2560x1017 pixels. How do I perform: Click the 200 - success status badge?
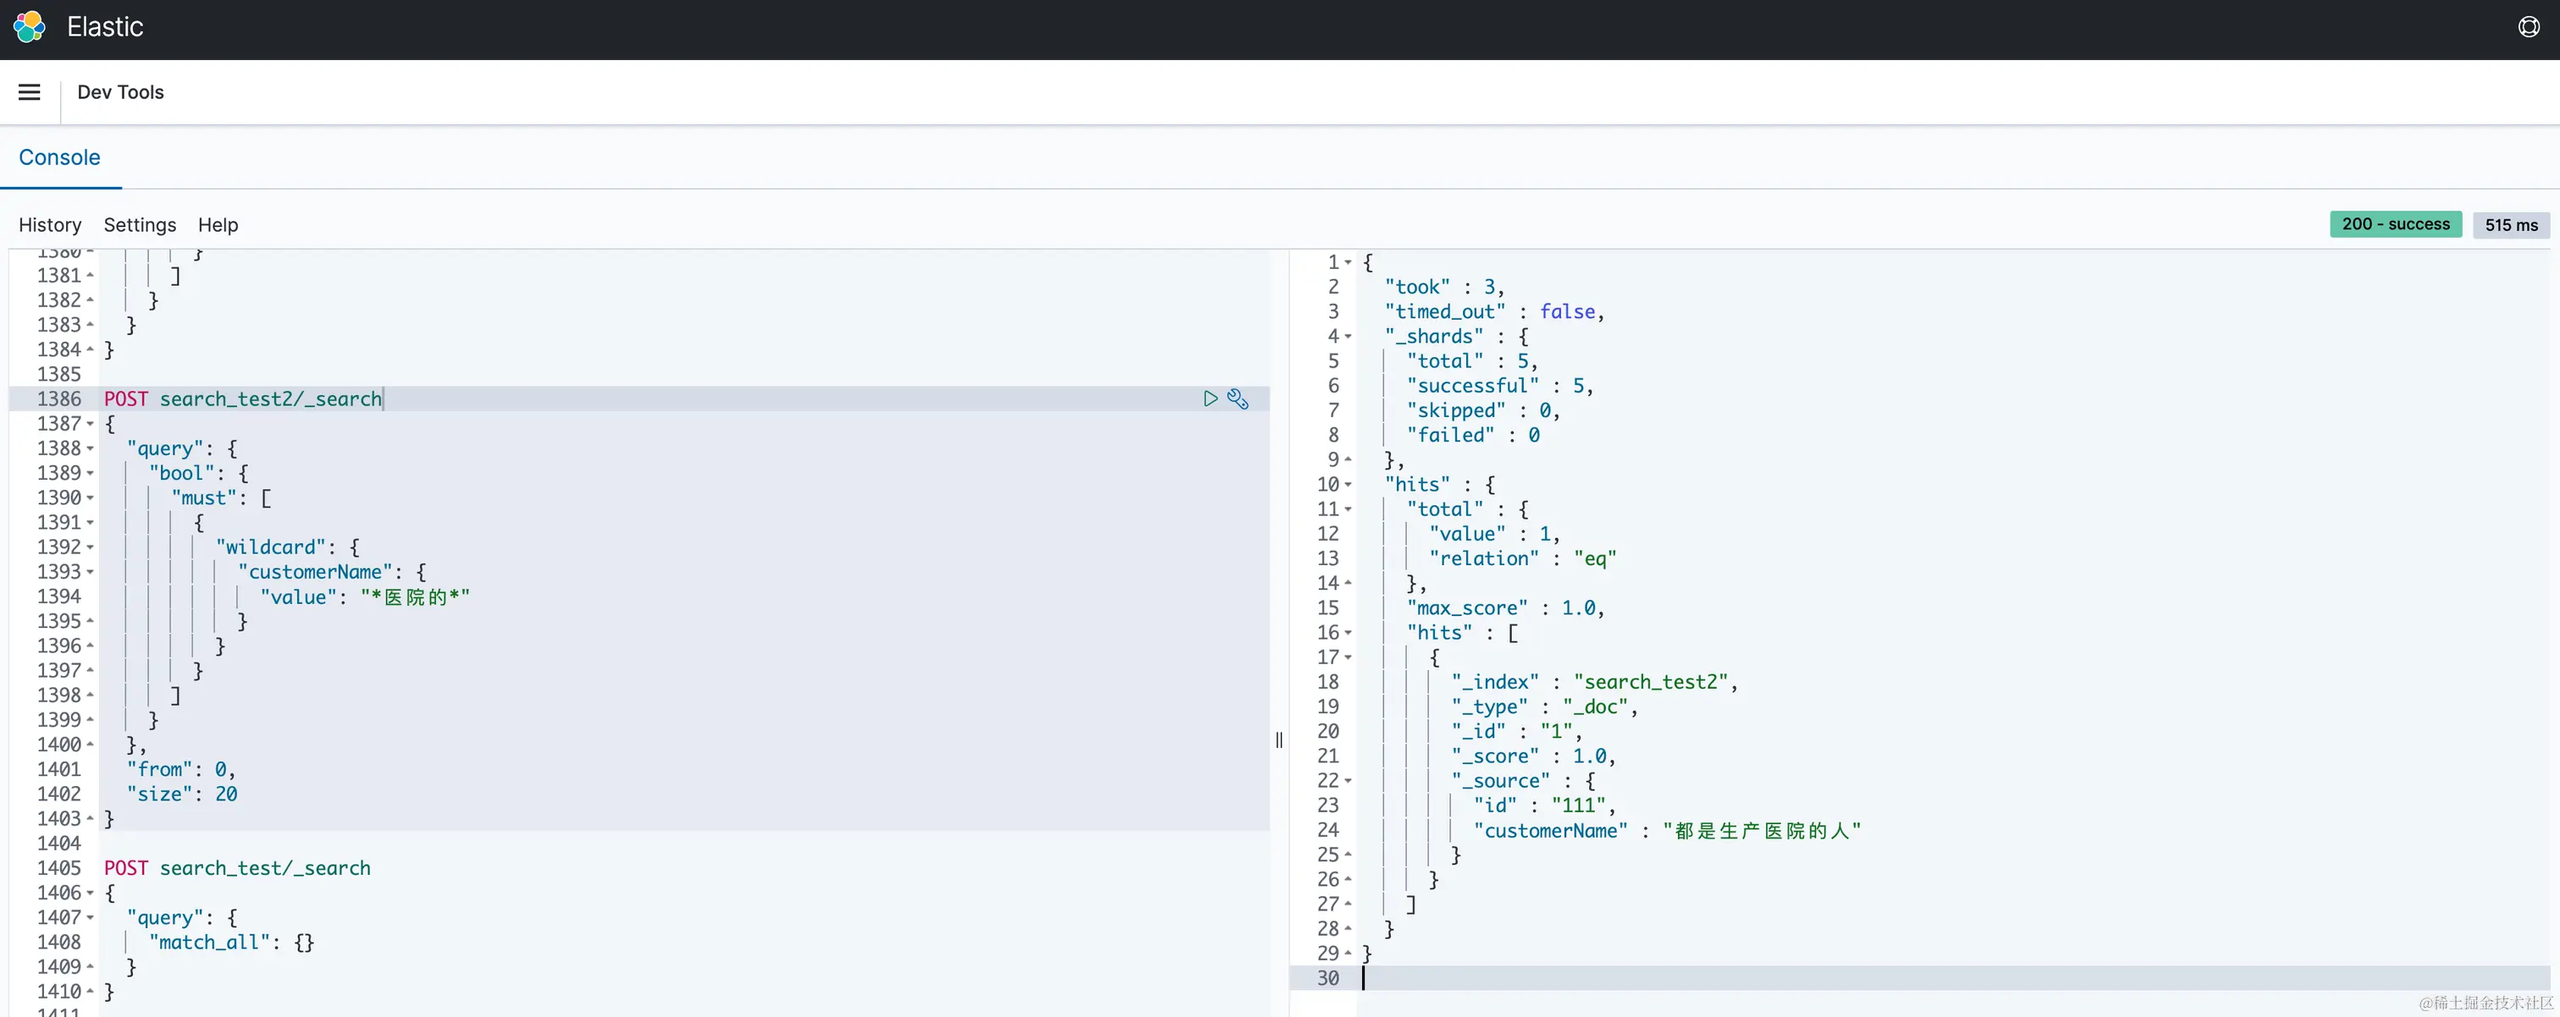coord(2395,224)
